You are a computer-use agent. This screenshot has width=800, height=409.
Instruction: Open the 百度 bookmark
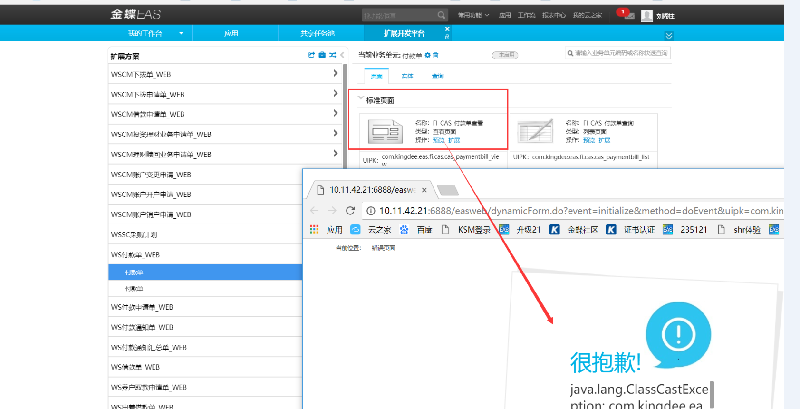pyautogui.click(x=416, y=230)
